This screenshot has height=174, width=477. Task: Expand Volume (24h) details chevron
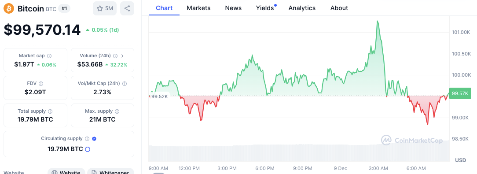click(x=122, y=56)
